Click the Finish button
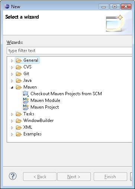 (110, 176)
